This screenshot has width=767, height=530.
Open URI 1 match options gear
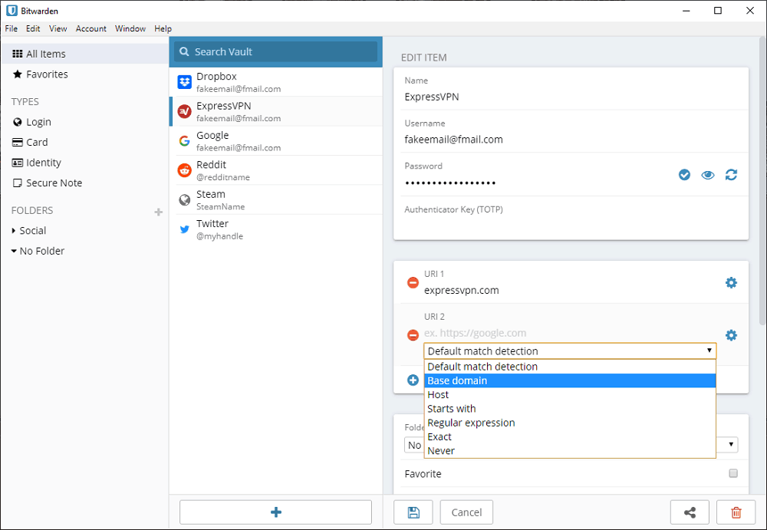(x=731, y=282)
